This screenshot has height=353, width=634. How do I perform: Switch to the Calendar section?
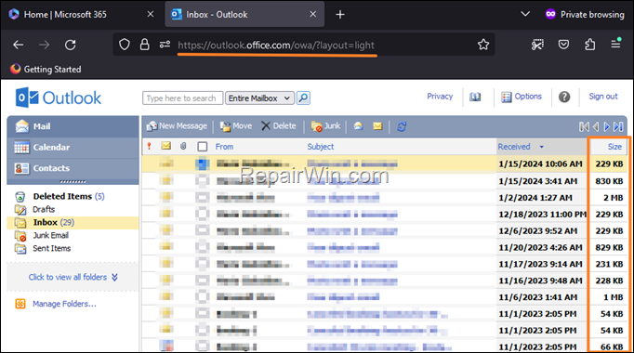pyautogui.click(x=73, y=148)
